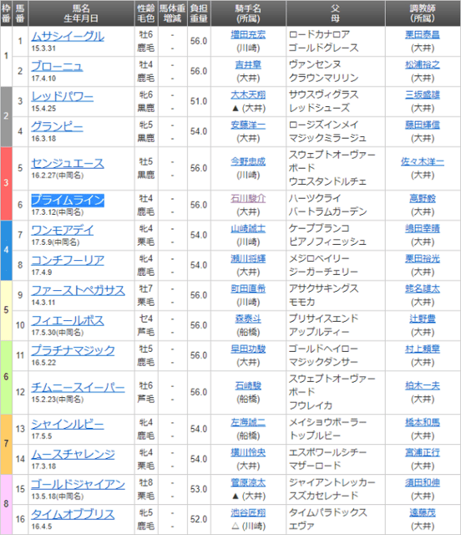Open horse ムサシイーグル's profile link
Image resolution: width=461 pixels, height=535 pixels.
[68, 36]
